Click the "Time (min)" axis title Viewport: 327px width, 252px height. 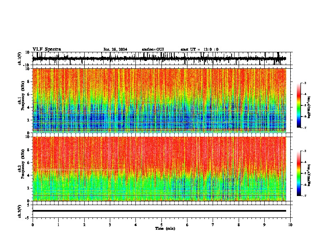coord(165,229)
